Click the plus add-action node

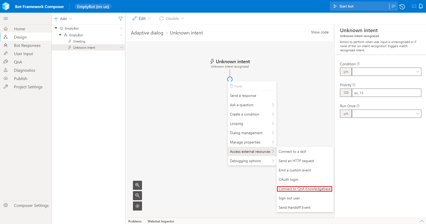click(x=230, y=79)
